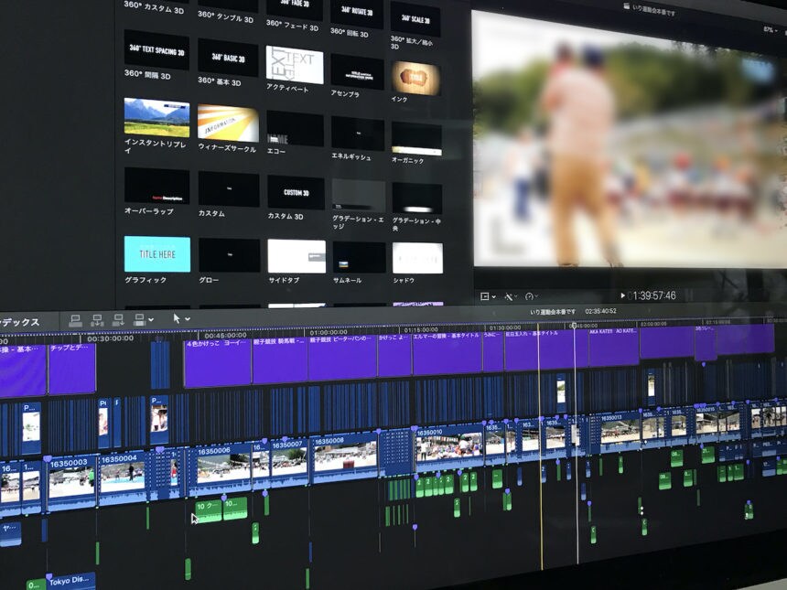Click the append clip to storyline icon
This screenshot has width=787, height=590.
click(118, 319)
